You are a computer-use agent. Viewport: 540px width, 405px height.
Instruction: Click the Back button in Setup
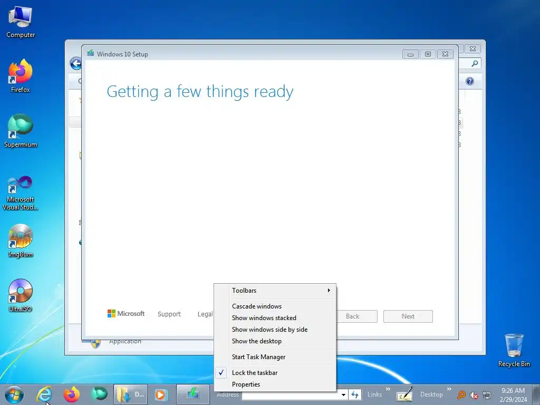356,316
